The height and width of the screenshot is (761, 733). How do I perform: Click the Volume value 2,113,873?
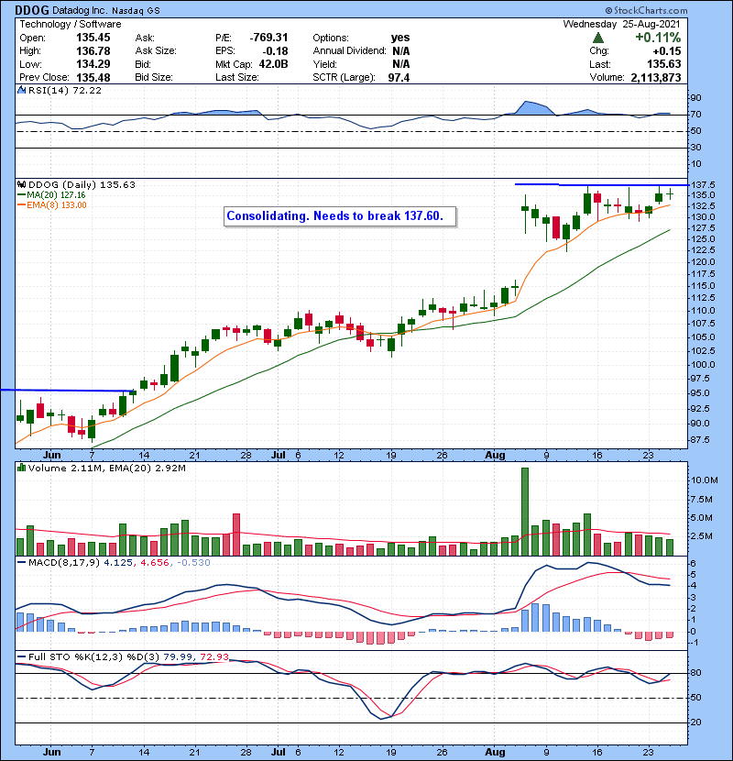(x=656, y=77)
